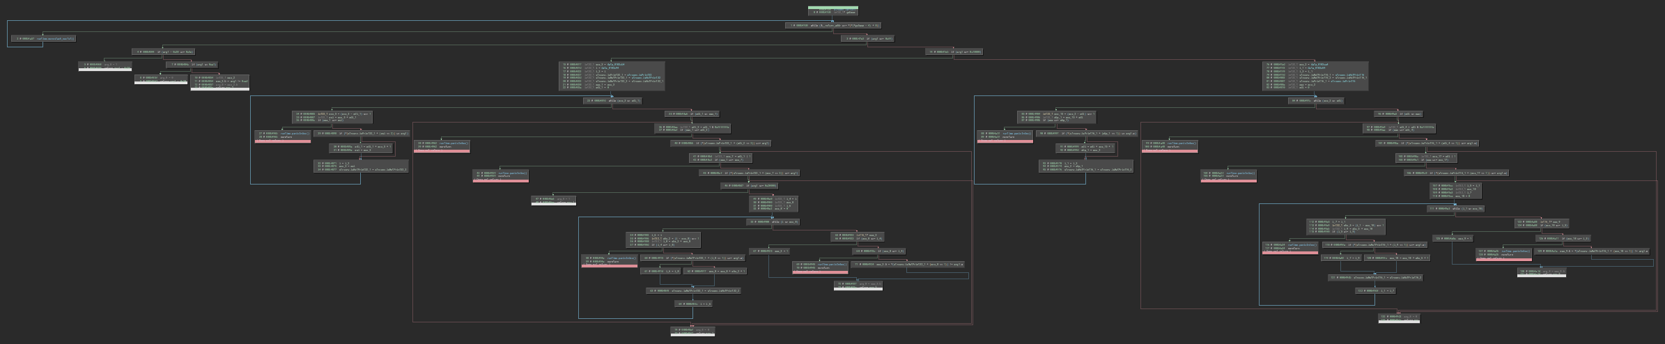Click the return block containing instructions 10 to 13
This screenshot has height=344, width=1665.
pos(220,82)
